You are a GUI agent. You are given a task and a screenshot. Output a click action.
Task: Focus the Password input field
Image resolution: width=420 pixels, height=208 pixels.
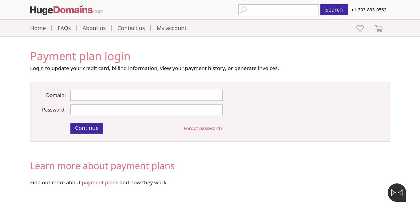146,110
